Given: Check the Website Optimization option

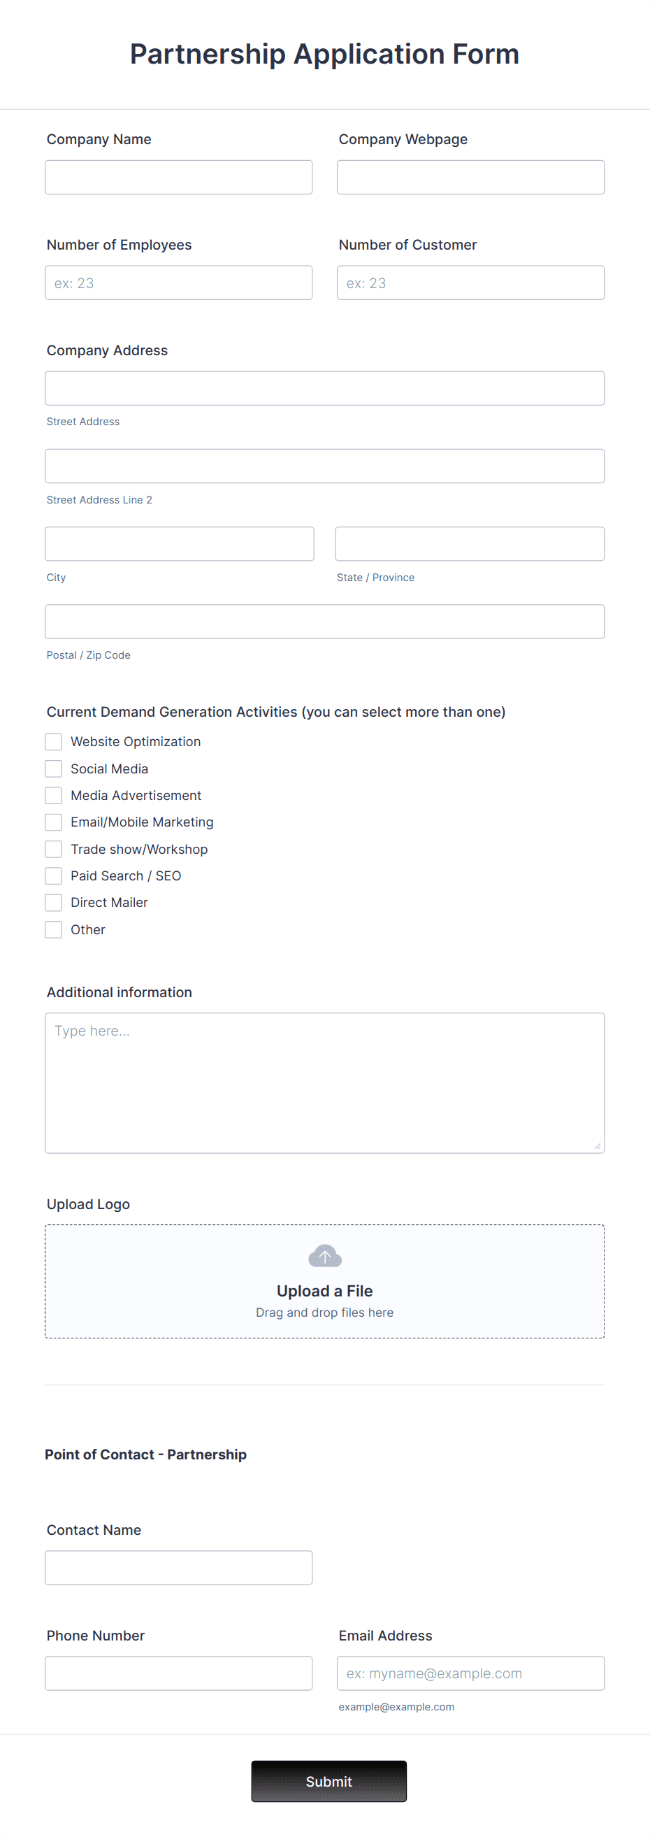Looking at the screenshot, I should point(52,741).
